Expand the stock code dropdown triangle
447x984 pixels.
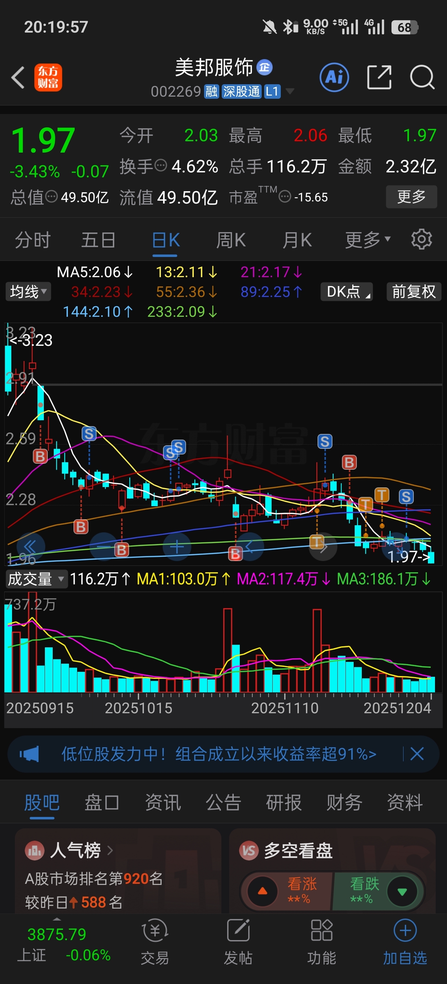(x=290, y=91)
